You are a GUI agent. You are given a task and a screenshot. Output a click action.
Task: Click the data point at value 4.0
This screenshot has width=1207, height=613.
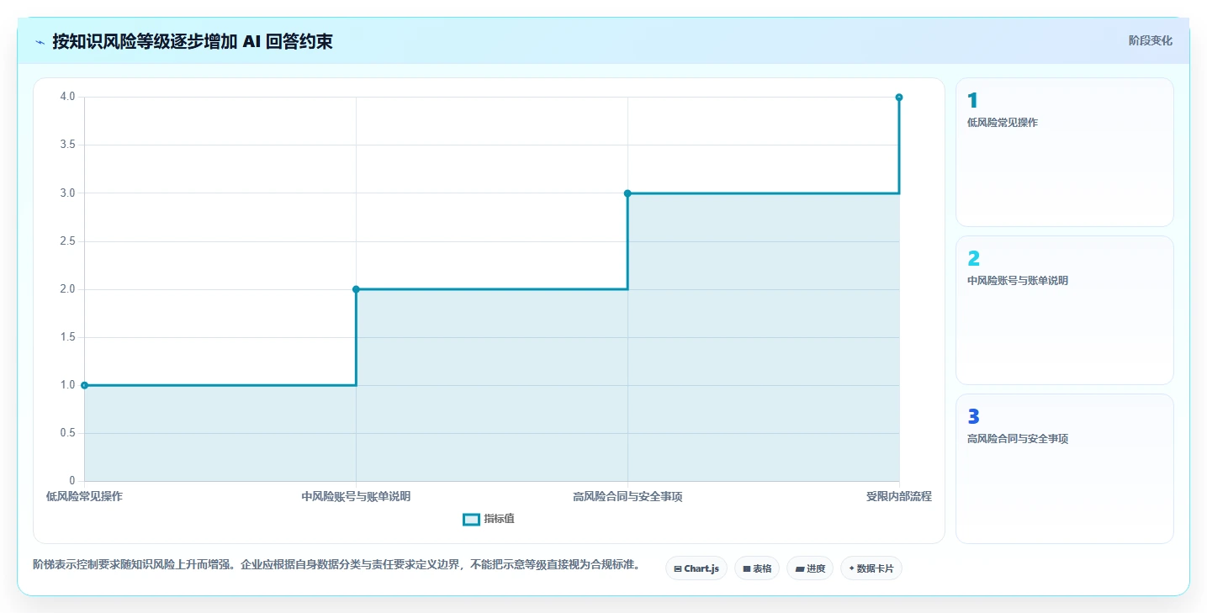click(x=899, y=98)
